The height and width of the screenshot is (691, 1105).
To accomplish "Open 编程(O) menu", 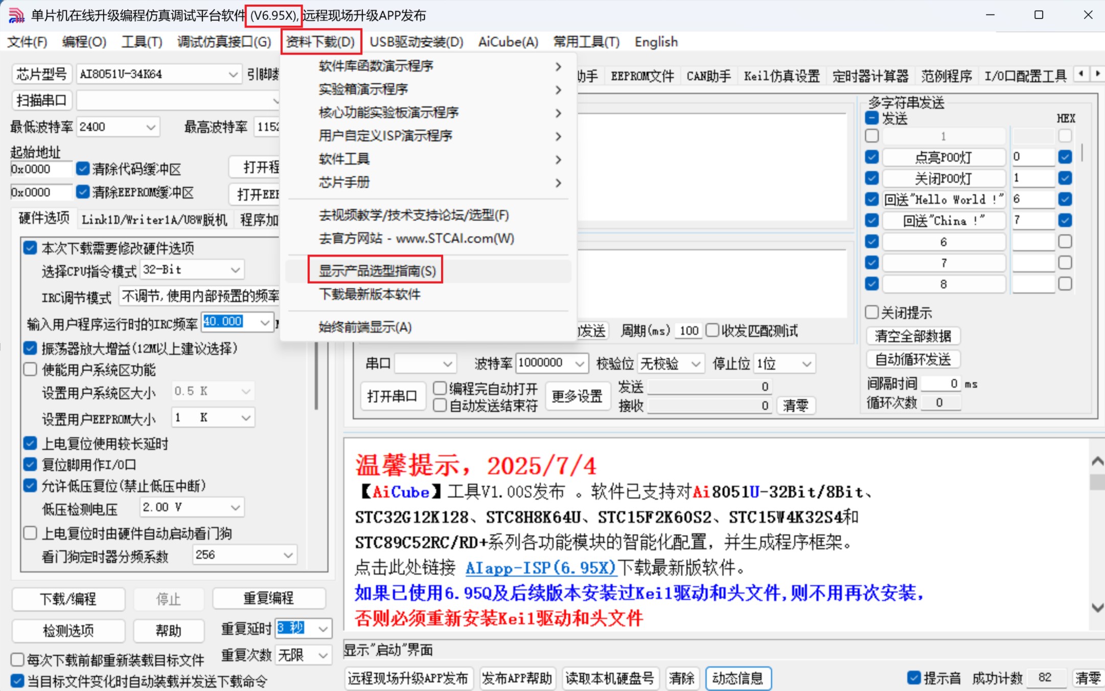I will (84, 42).
